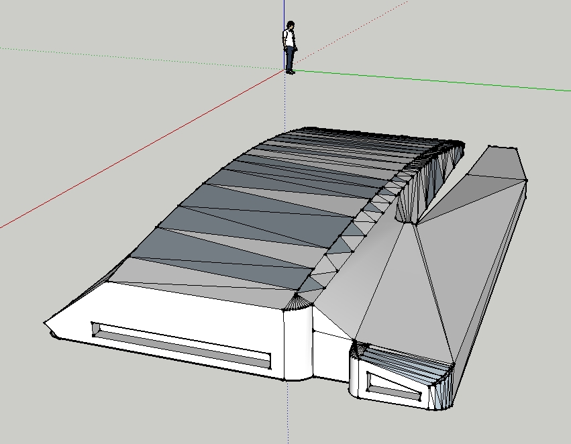This screenshot has width=571, height=444.
Task: Click the dotted blue axis below the building
Action: [x=287, y=416]
